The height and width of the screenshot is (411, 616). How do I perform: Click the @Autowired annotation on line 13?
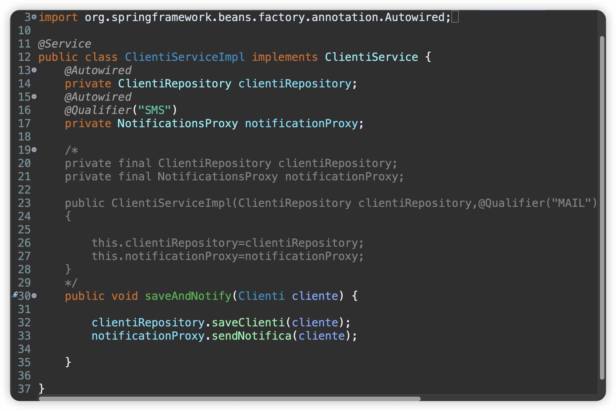click(x=98, y=70)
